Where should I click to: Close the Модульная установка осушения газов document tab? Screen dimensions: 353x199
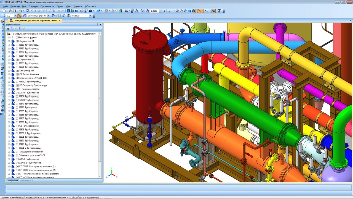coord(60,20)
